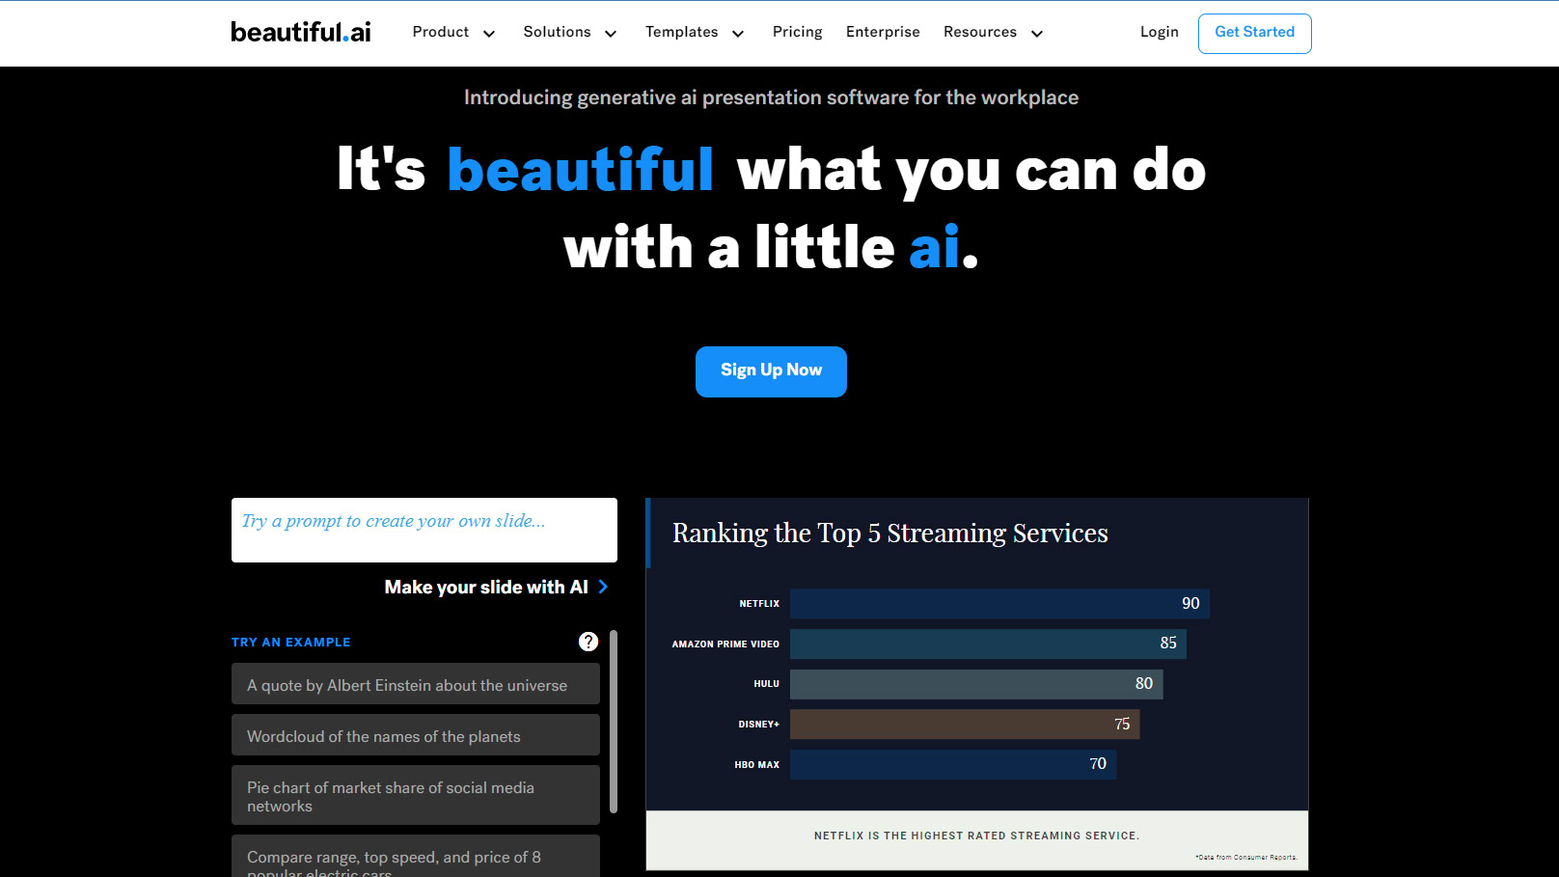This screenshot has height=877, width=1559.
Task: Click the arrow beside Make your slide with AI
Action: coord(603,587)
